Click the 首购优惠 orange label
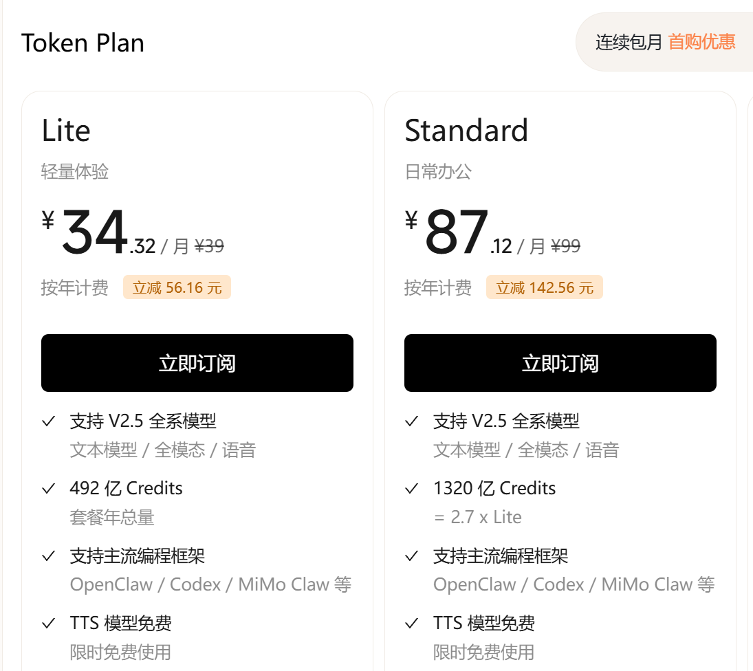The height and width of the screenshot is (671, 753). point(701,42)
